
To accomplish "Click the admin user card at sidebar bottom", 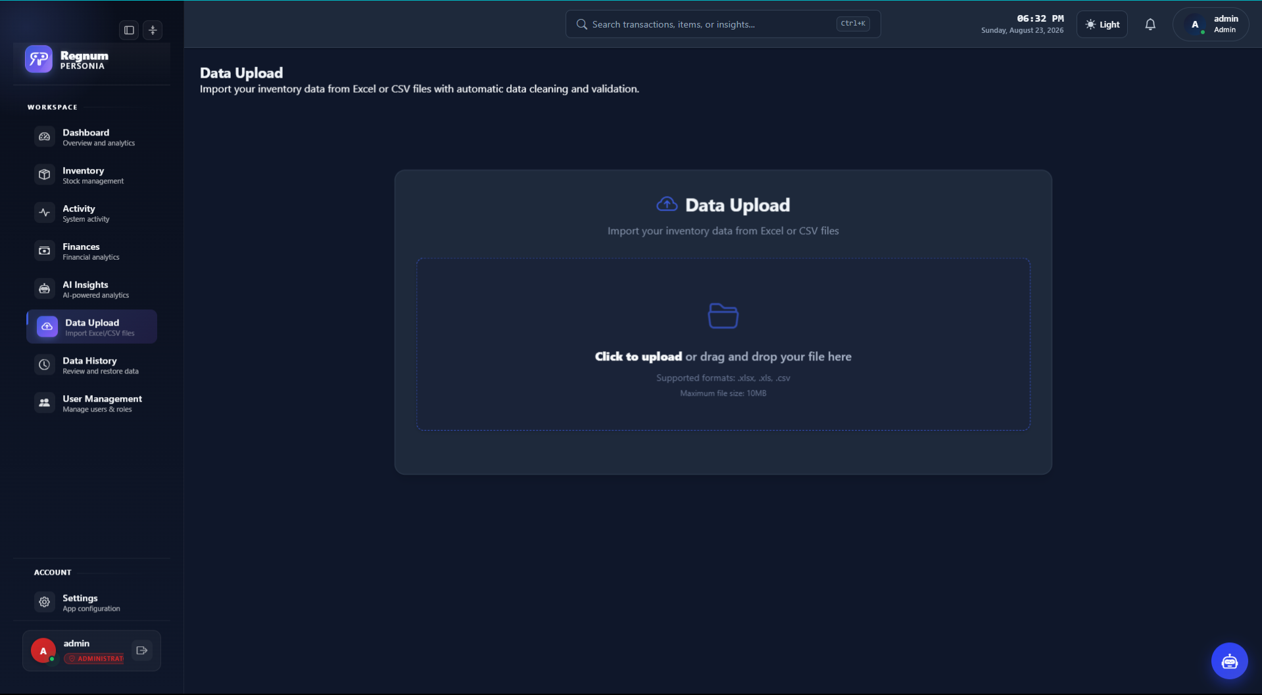I will [91, 651].
